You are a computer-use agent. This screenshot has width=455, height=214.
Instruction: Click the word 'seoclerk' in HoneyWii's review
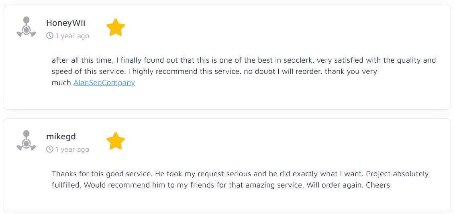coord(299,60)
